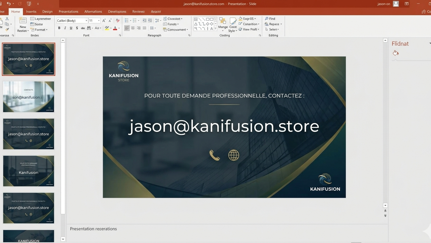Click the Cisosstoit button in Paragraph group
This screenshot has width=431, height=243.
click(x=173, y=19)
